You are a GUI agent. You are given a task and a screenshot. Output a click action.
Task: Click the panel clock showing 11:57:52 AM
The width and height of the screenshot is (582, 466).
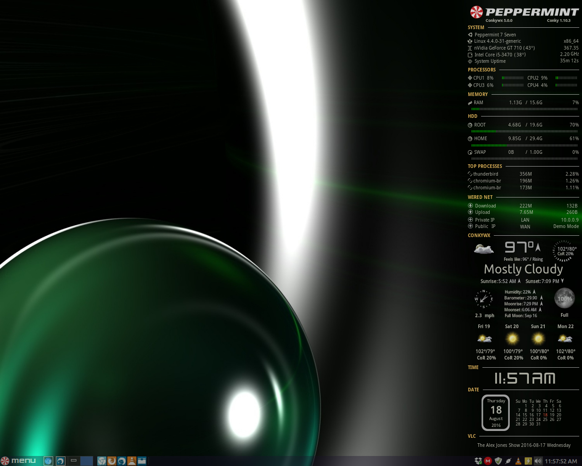coord(561,461)
